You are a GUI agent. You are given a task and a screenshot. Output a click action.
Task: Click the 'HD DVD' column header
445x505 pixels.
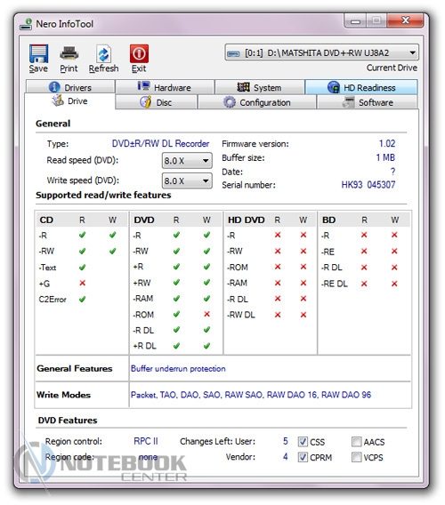point(246,220)
